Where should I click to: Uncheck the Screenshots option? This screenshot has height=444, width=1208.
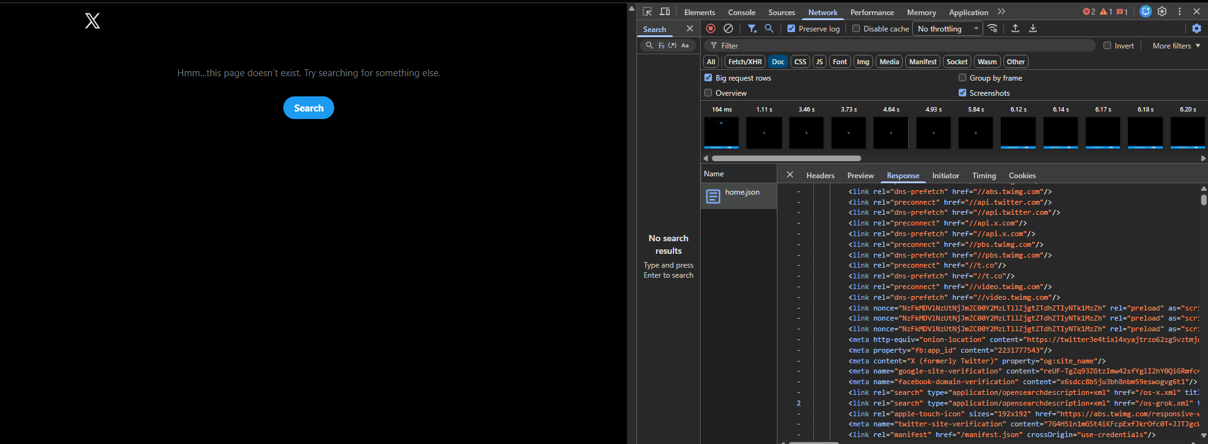coord(962,93)
